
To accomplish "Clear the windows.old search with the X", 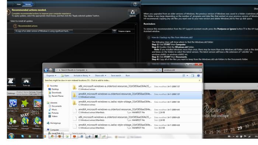I will (x=200, y=70).
